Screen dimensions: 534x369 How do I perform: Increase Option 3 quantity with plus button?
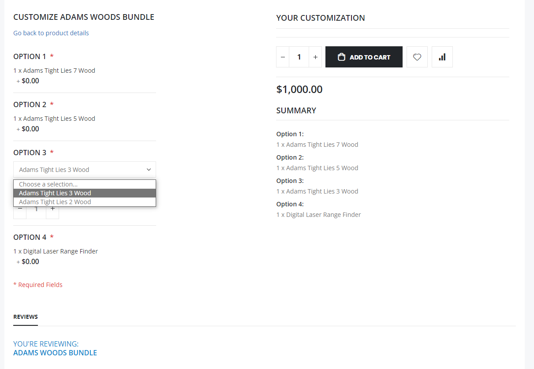click(52, 209)
